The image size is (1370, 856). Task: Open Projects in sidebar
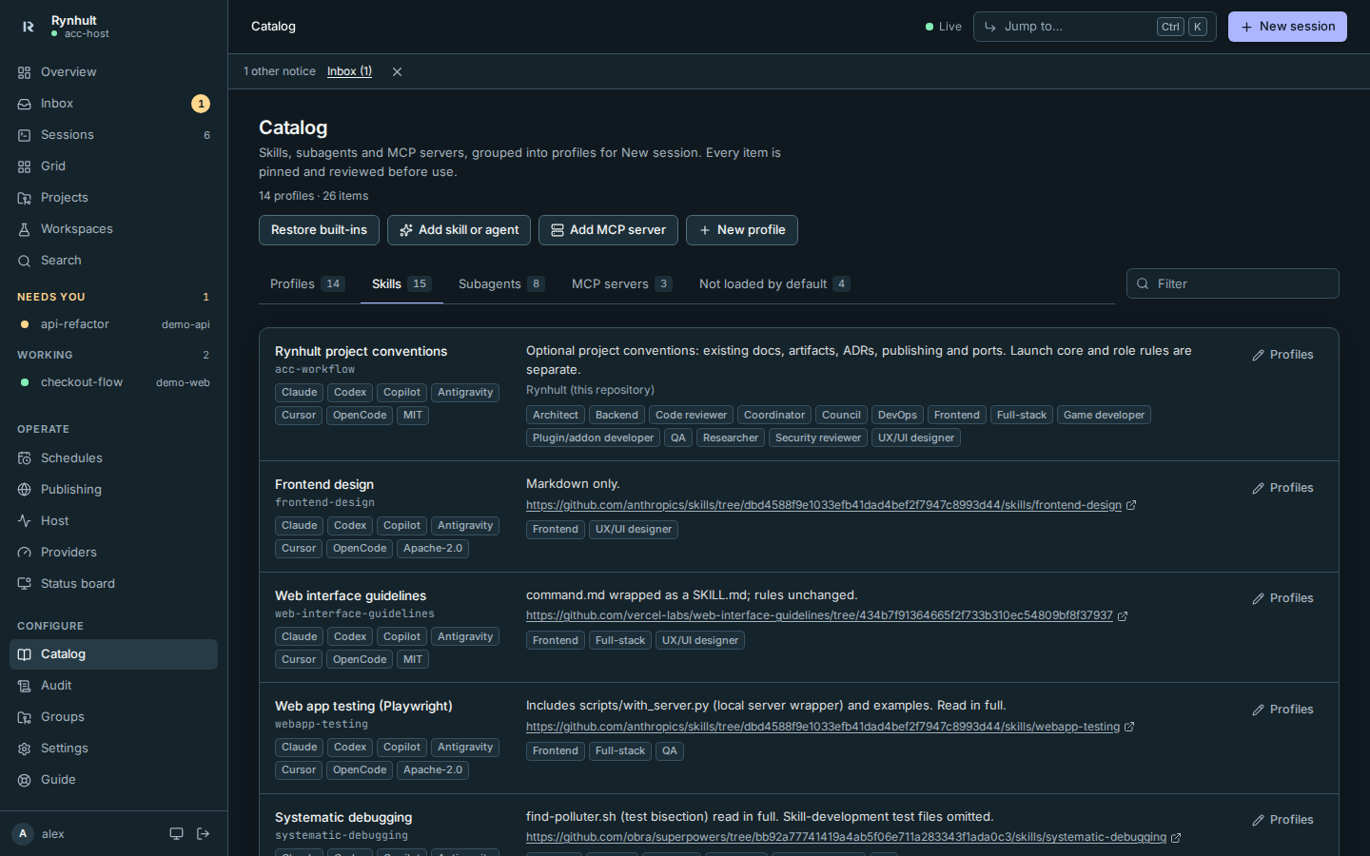point(113,198)
